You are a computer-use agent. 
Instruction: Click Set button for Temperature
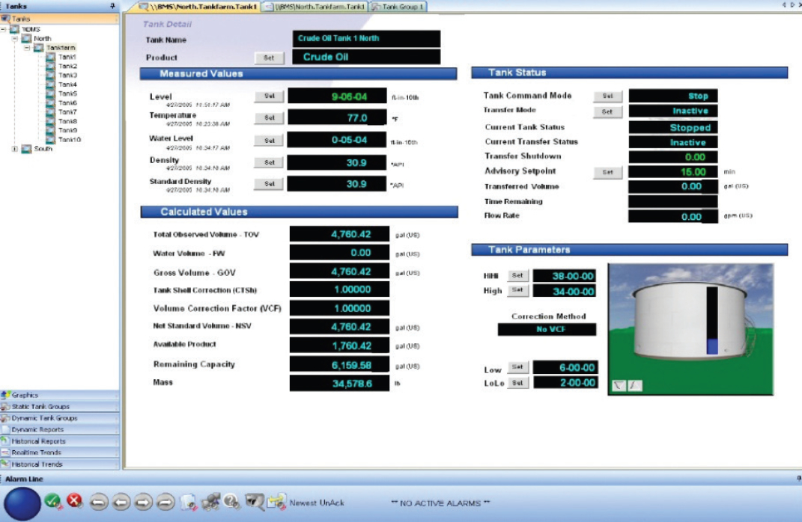coord(269,118)
